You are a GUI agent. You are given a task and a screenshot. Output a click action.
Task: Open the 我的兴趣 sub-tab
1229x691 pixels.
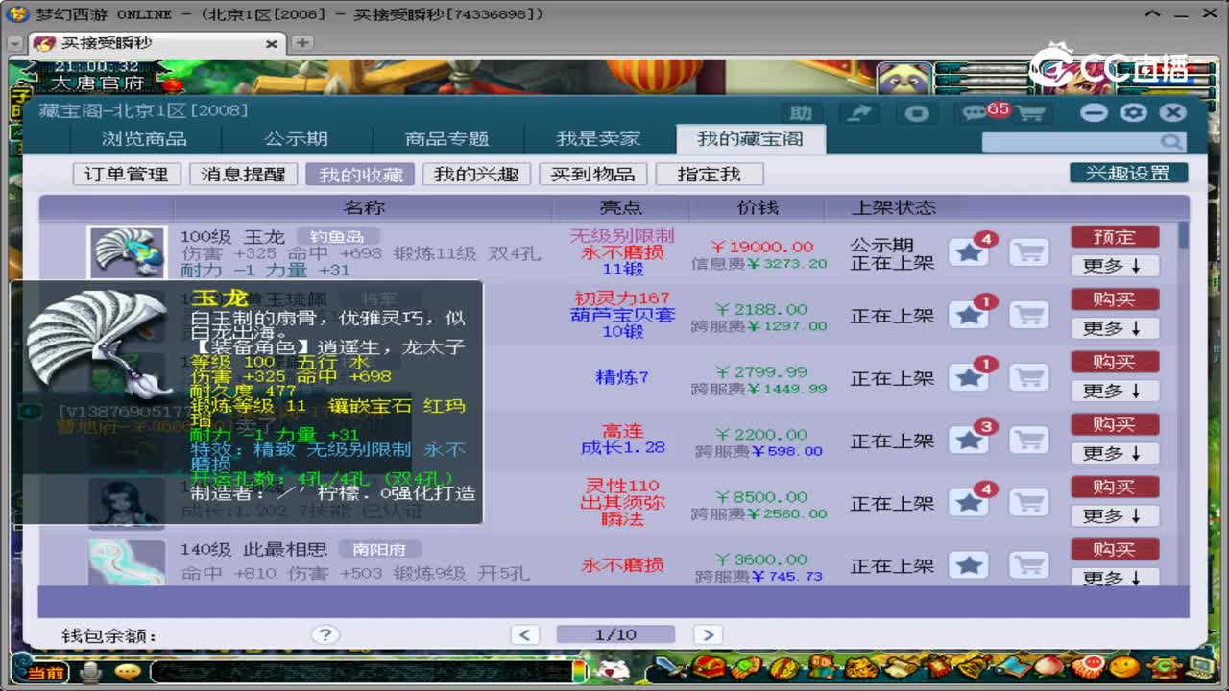tap(476, 174)
